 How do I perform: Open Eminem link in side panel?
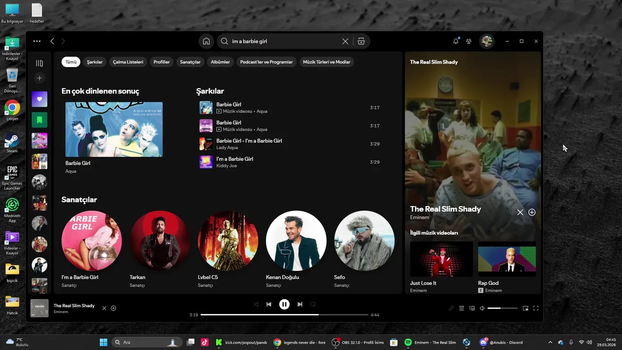click(x=419, y=217)
